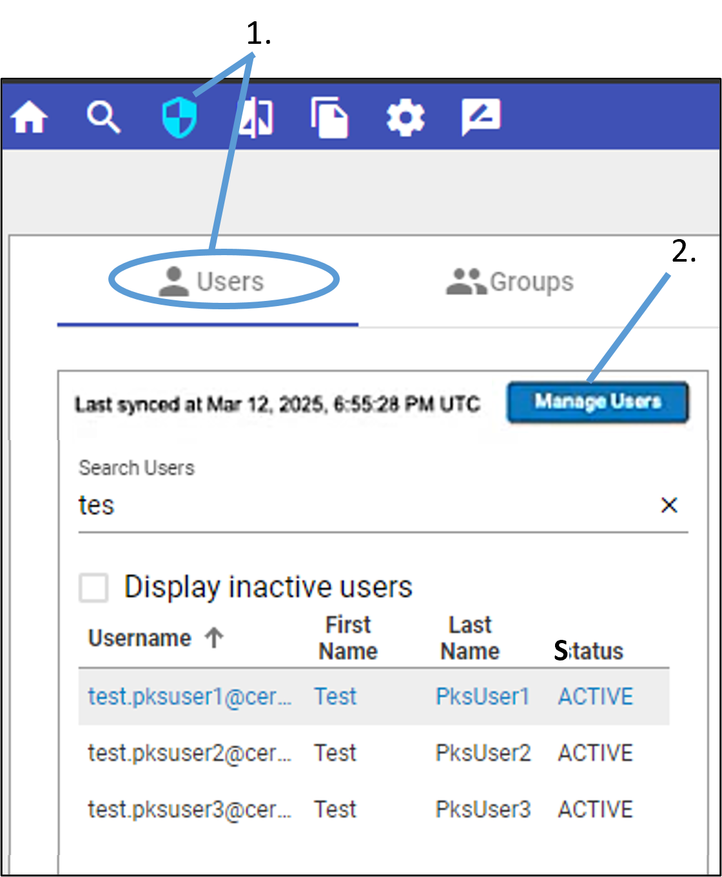
Task: Open the Home icon in the toolbar
Action: click(30, 117)
